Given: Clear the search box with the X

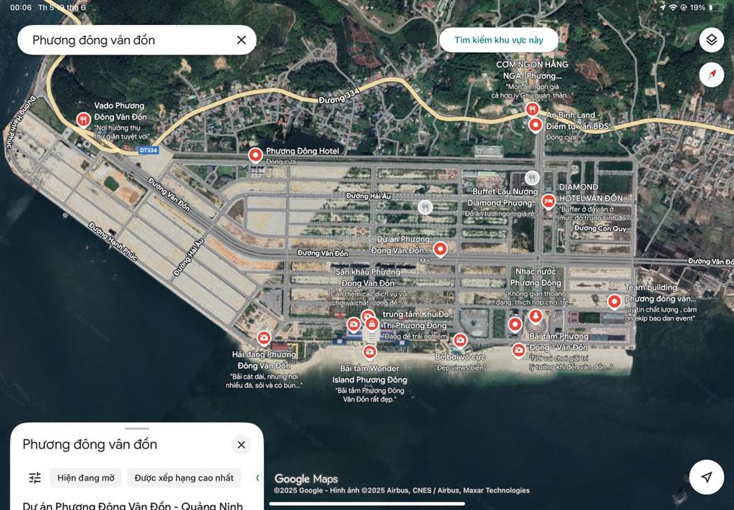Looking at the screenshot, I should (x=241, y=40).
